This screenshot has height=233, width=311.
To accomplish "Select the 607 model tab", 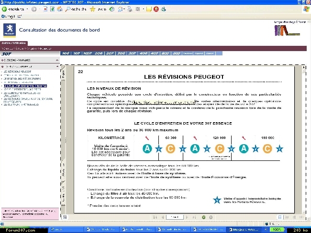I will (165, 53).
